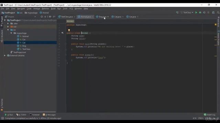Toggle the TODO tool window button
This screenshot has height=123, width=220.
click(x=21, y=115)
